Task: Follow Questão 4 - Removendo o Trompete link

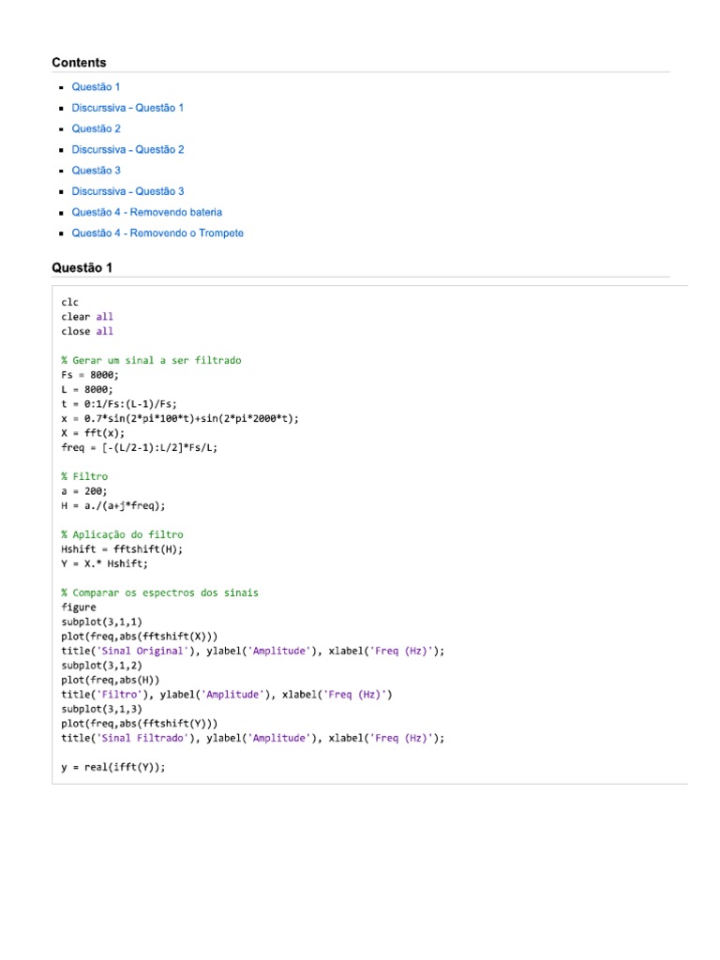Action: pos(157,232)
